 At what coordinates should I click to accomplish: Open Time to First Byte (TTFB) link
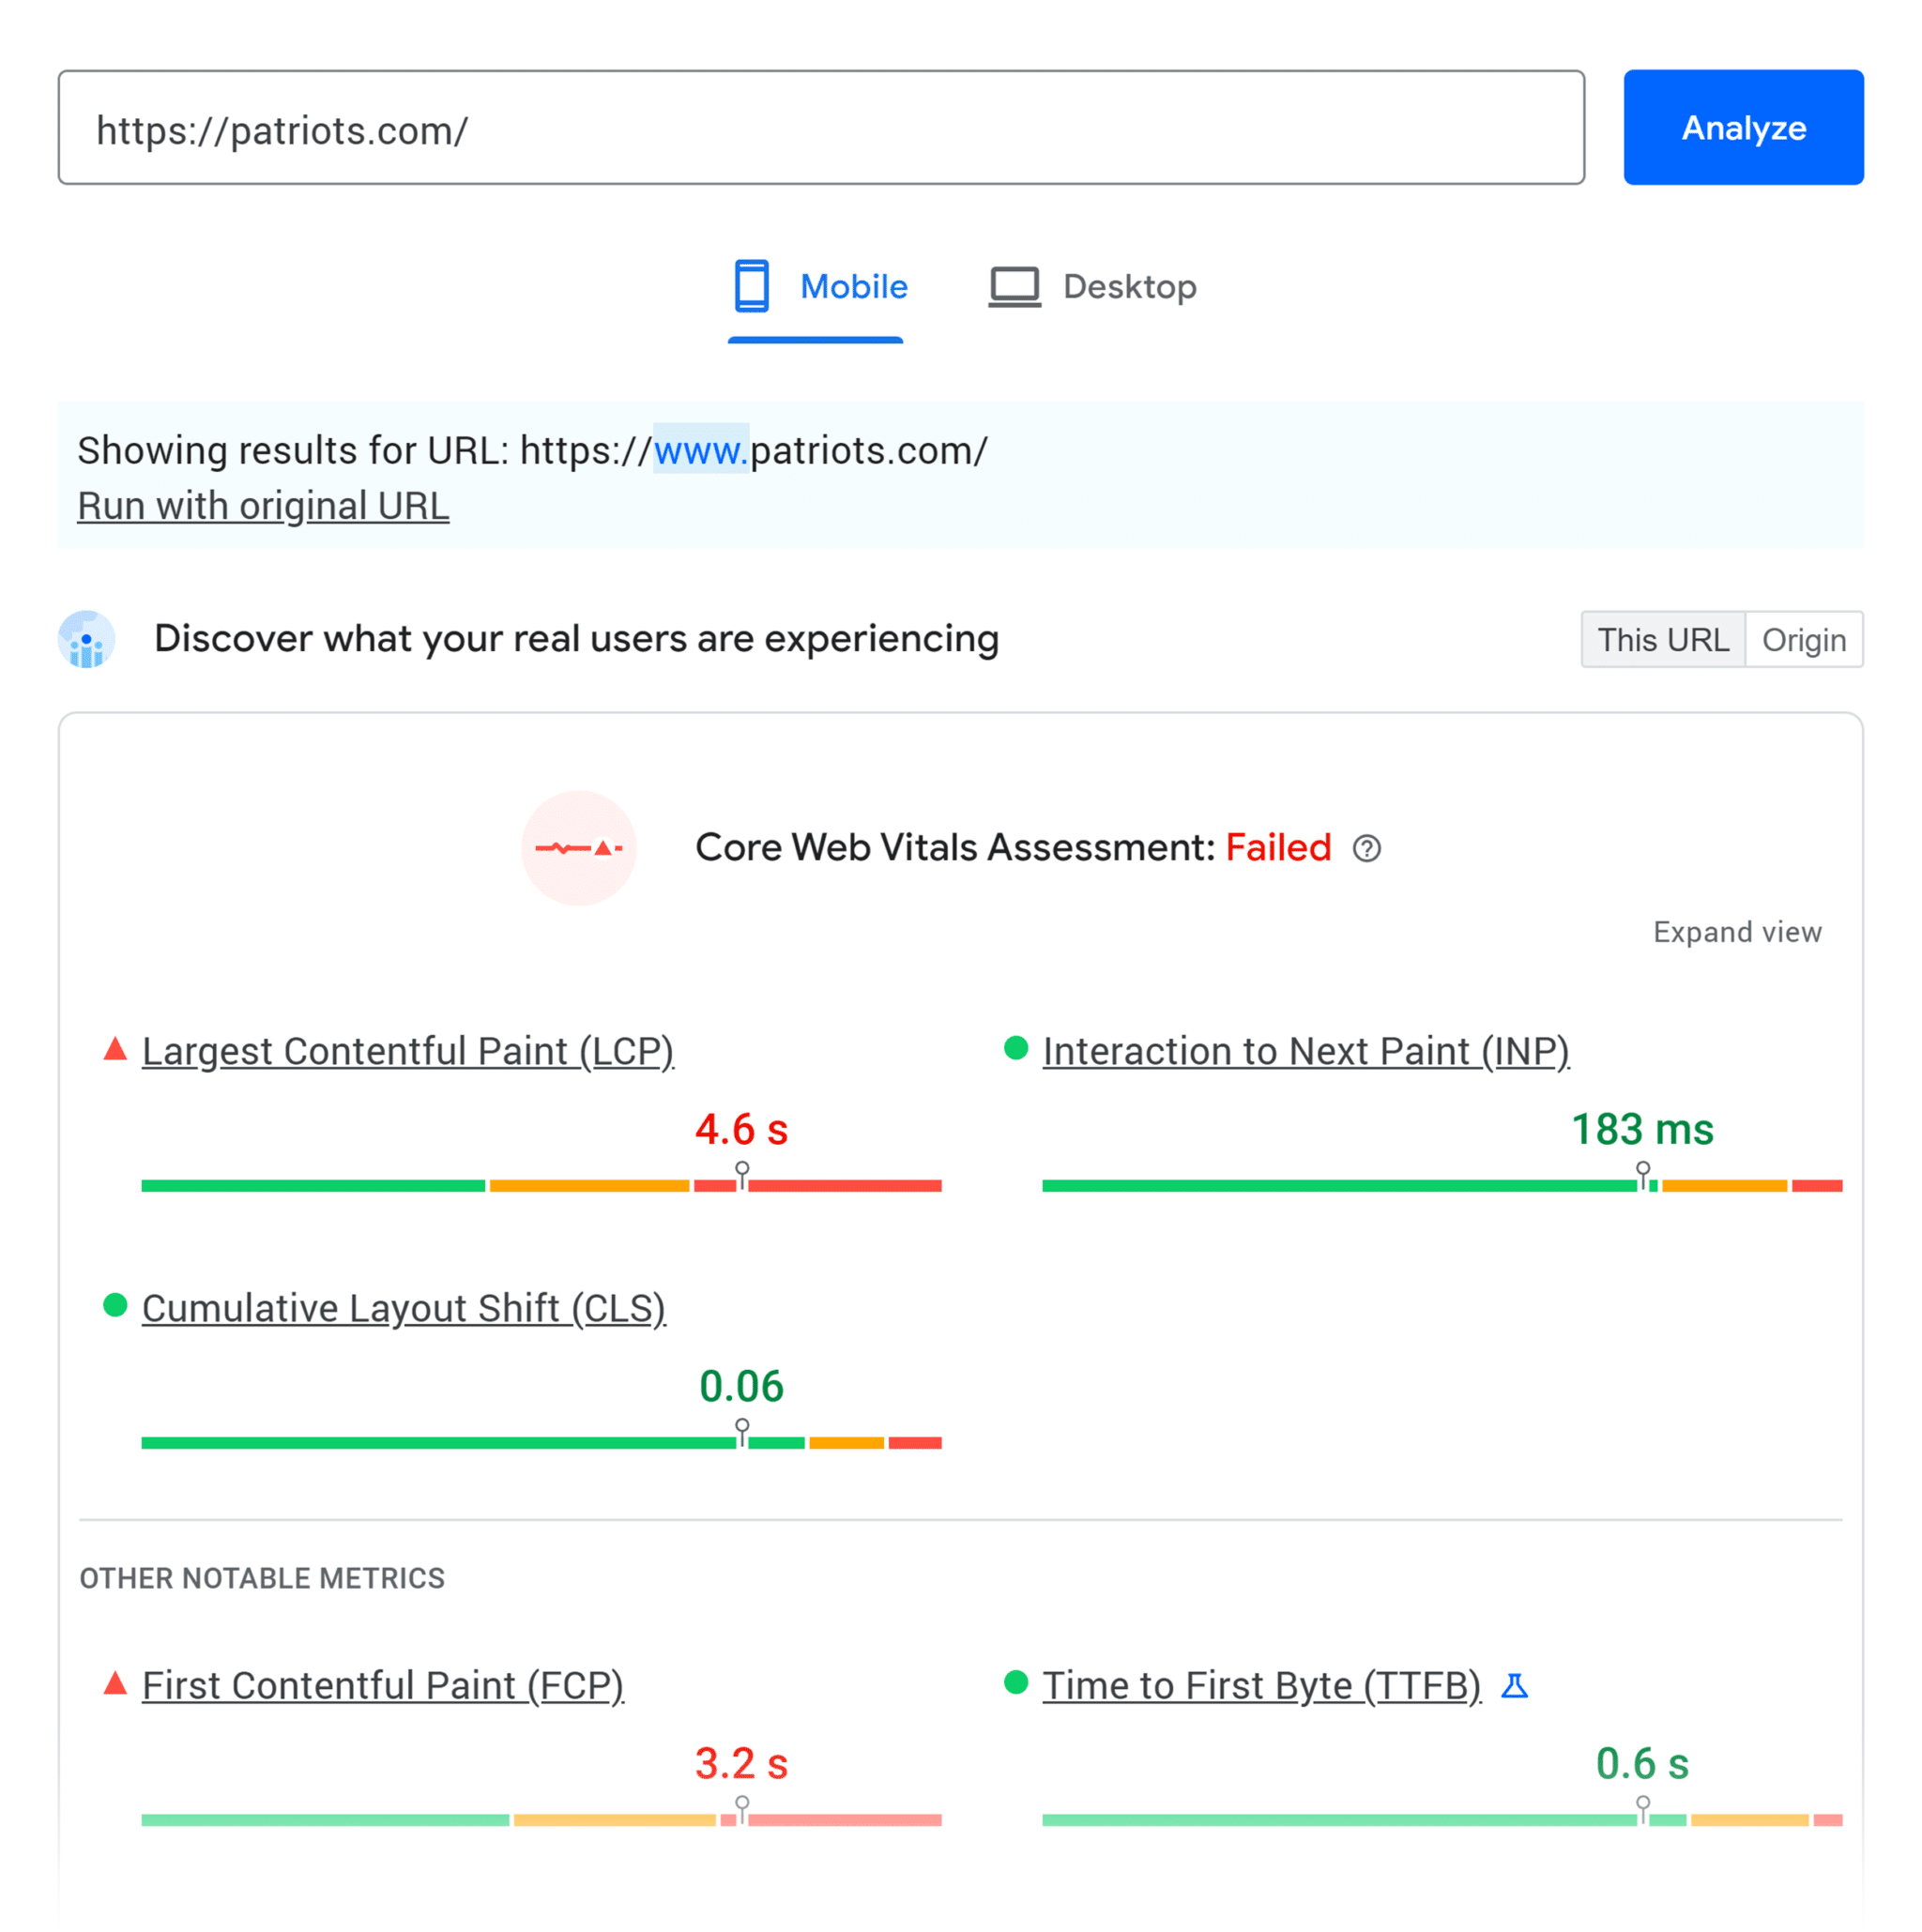click(1262, 1685)
